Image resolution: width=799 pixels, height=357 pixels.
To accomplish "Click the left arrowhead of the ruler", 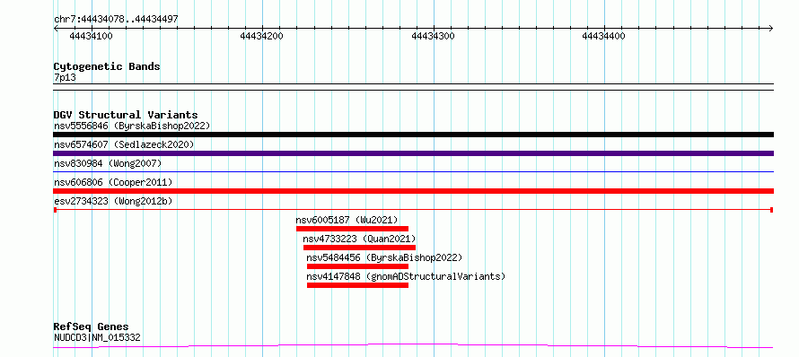I will click(x=56, y=29).
